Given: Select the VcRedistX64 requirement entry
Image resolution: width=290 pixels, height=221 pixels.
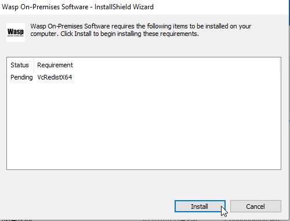Looking at the screenshot, I should click(x=55, y=77).
